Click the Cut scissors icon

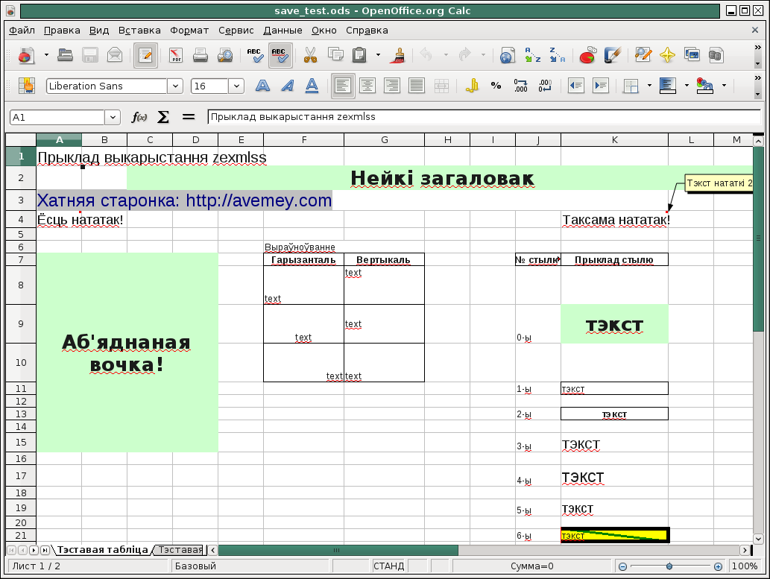click(x=311, y=55)
